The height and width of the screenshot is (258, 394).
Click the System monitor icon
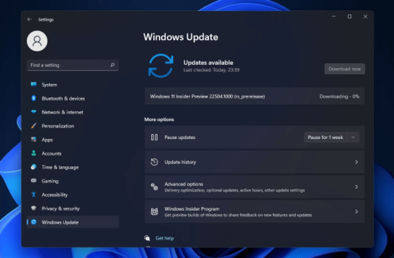coord(34,85)
